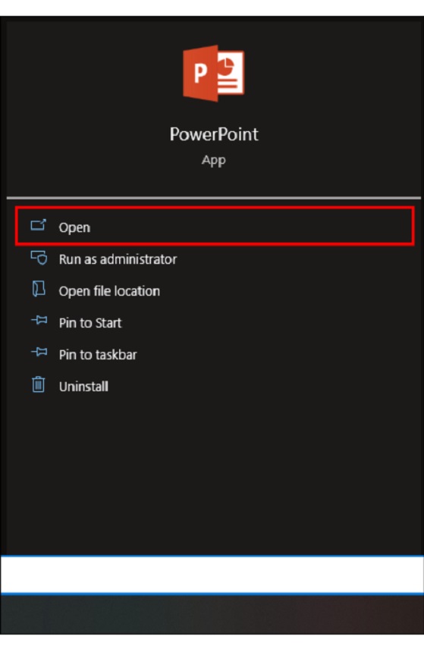The image size is (424, 649).
Task: Click the App subtitle under PowerPoint
Action: tap(214, 160)
